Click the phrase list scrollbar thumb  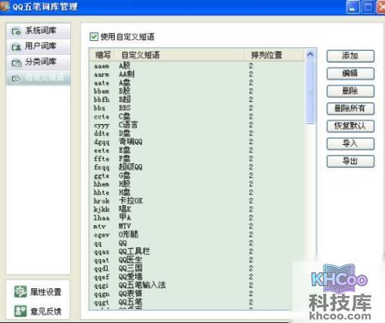point(310,92)
